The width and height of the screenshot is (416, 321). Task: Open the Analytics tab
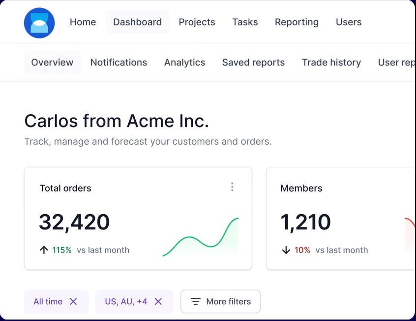pos(184,63)
